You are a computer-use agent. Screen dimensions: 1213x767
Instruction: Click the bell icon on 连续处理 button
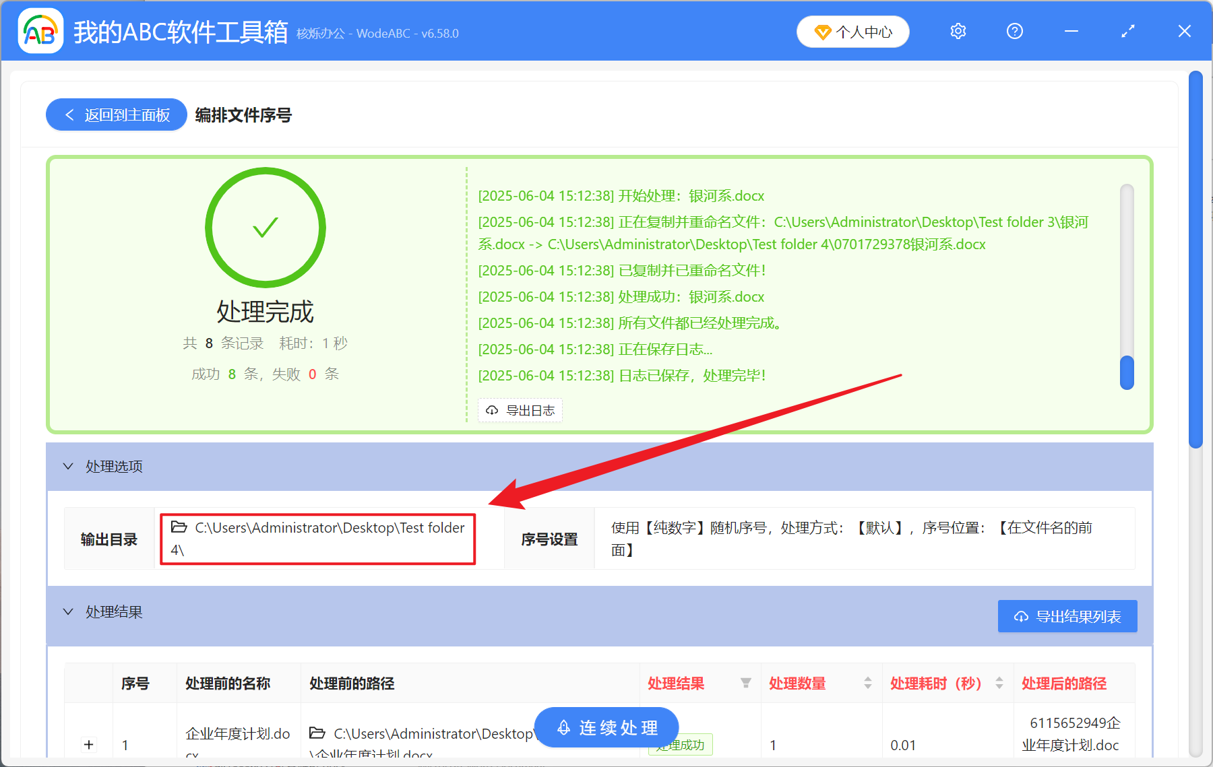[x=563, y=727]
